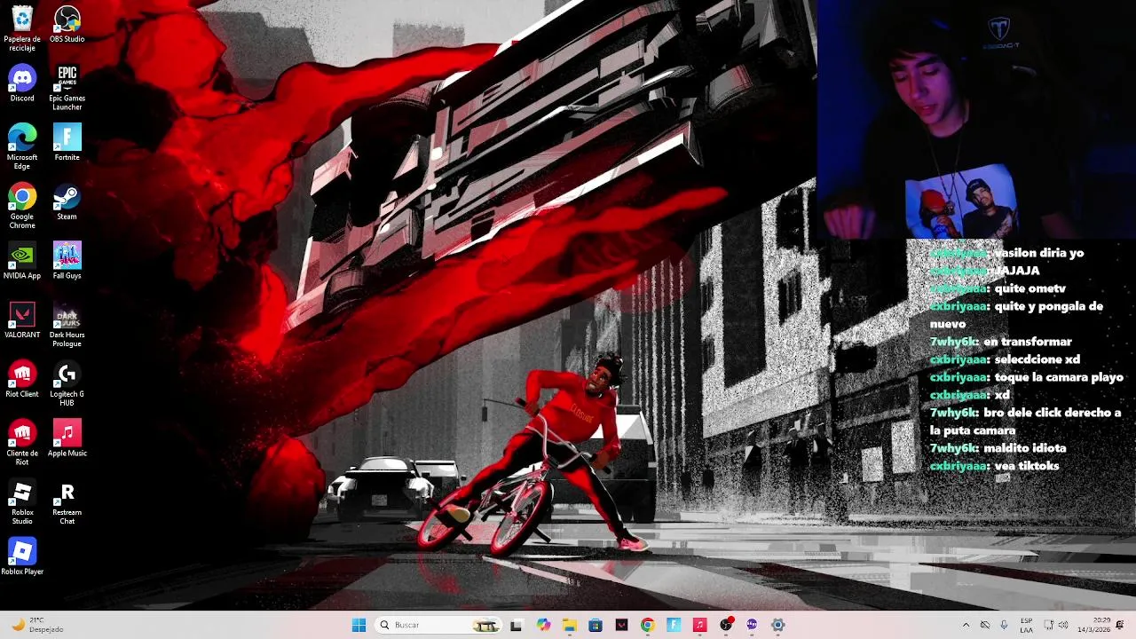Select the Steam desktop shortcut
1136x639 pixels.
click(67, 201)
